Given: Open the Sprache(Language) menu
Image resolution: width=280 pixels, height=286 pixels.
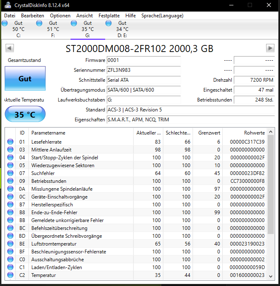Looking at the screenshot, I should pos(162,16).
